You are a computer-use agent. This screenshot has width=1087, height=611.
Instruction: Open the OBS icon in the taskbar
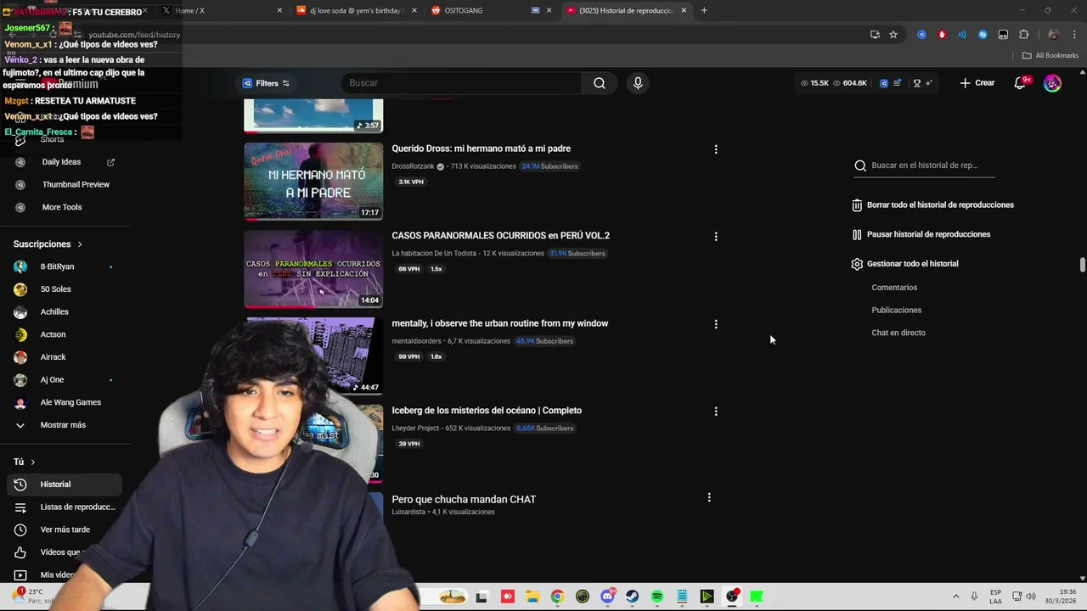coord(732,597)
